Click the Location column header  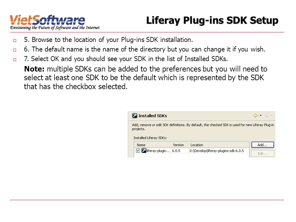219,145
